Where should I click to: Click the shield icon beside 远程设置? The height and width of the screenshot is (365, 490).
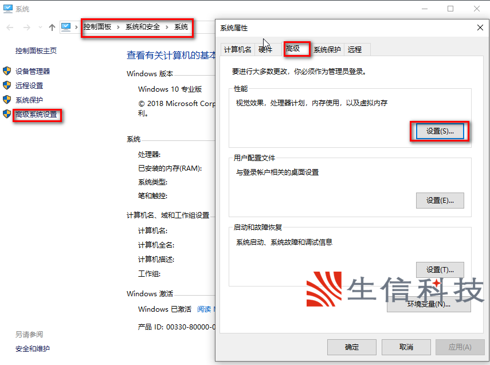[7, 85]
